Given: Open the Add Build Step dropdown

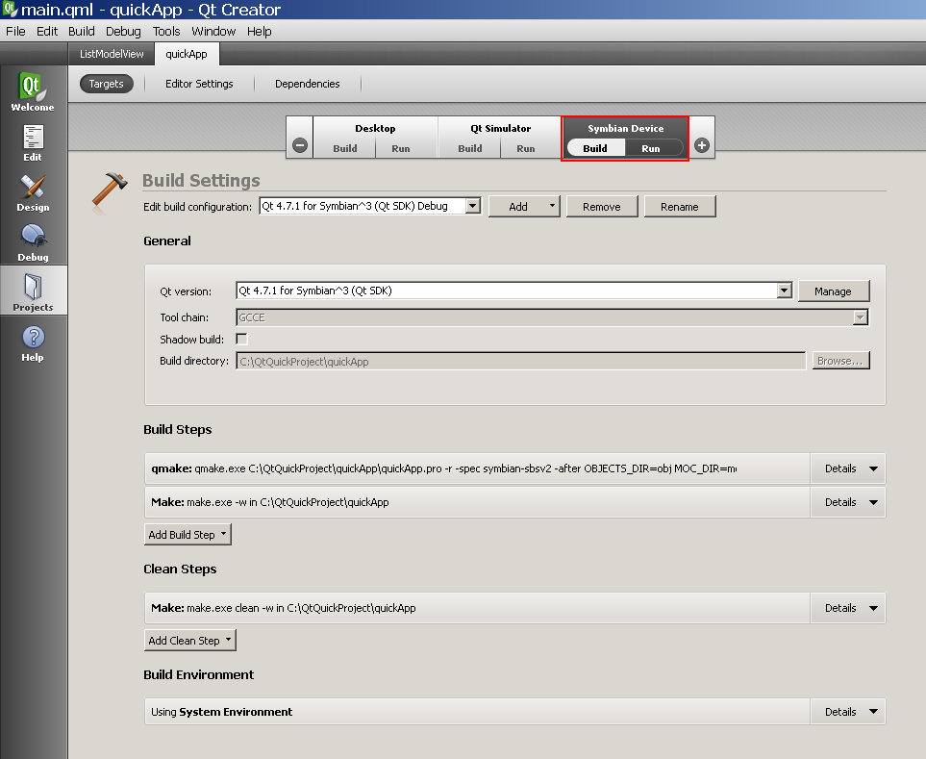Looking at the screenshot, I should 188,535.
